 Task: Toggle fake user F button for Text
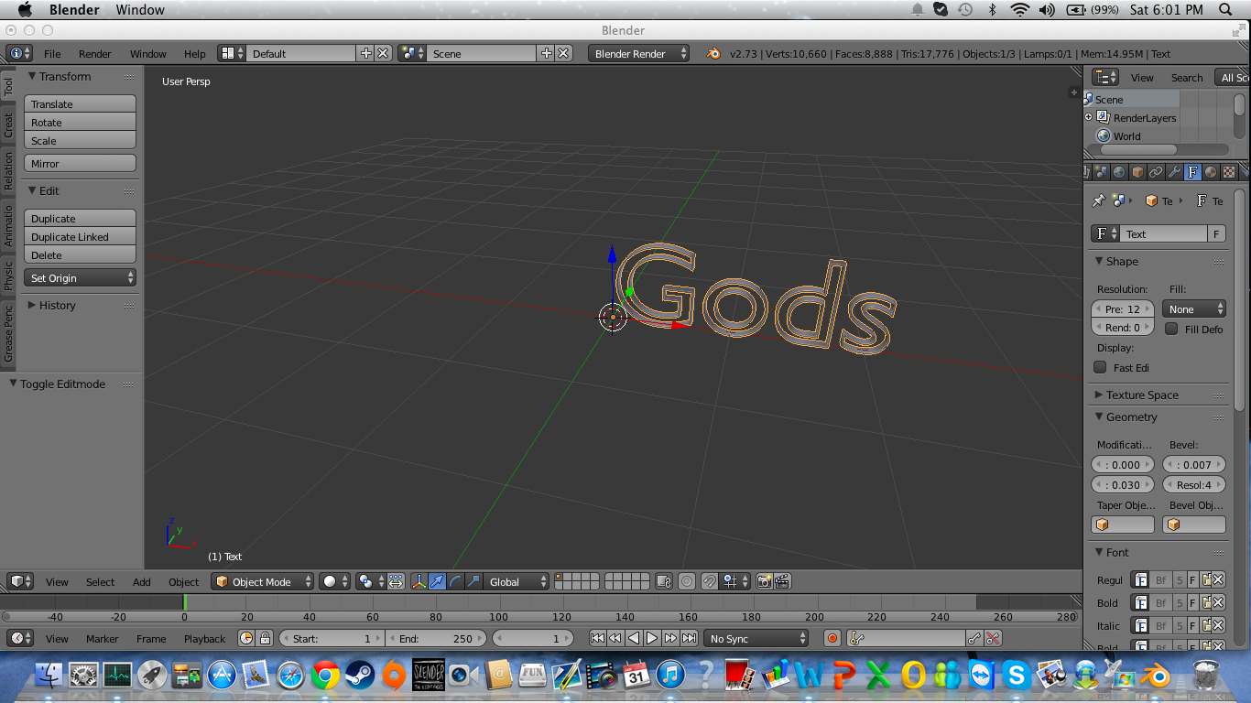point(1217,233)
